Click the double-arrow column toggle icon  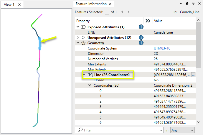pyautogui.click(x=148, y=21)
